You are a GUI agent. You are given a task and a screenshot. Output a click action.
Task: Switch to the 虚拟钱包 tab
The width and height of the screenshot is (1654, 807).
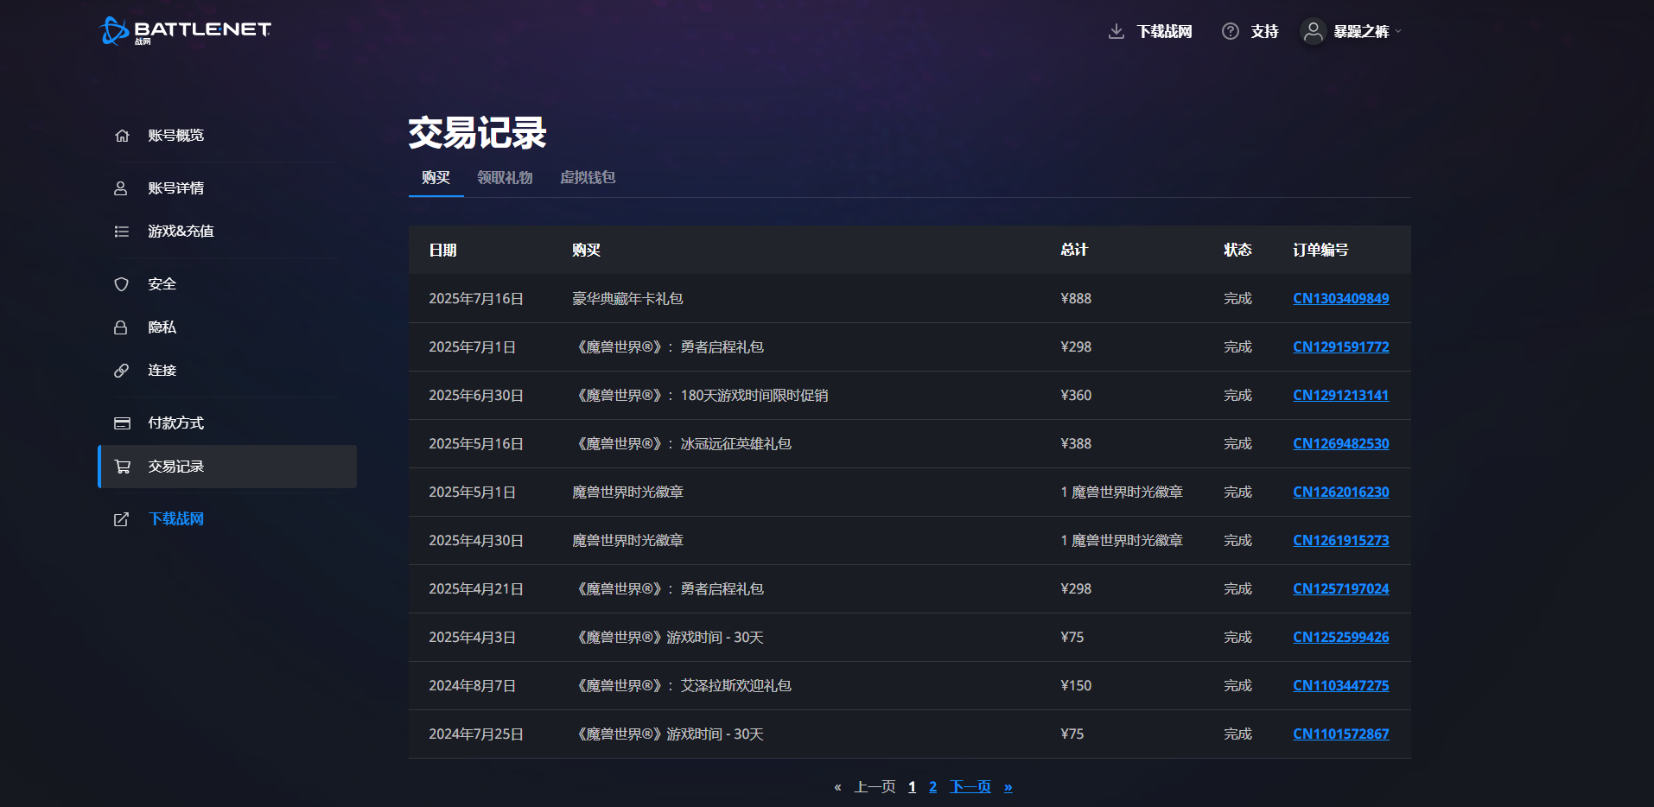(588, 177)
